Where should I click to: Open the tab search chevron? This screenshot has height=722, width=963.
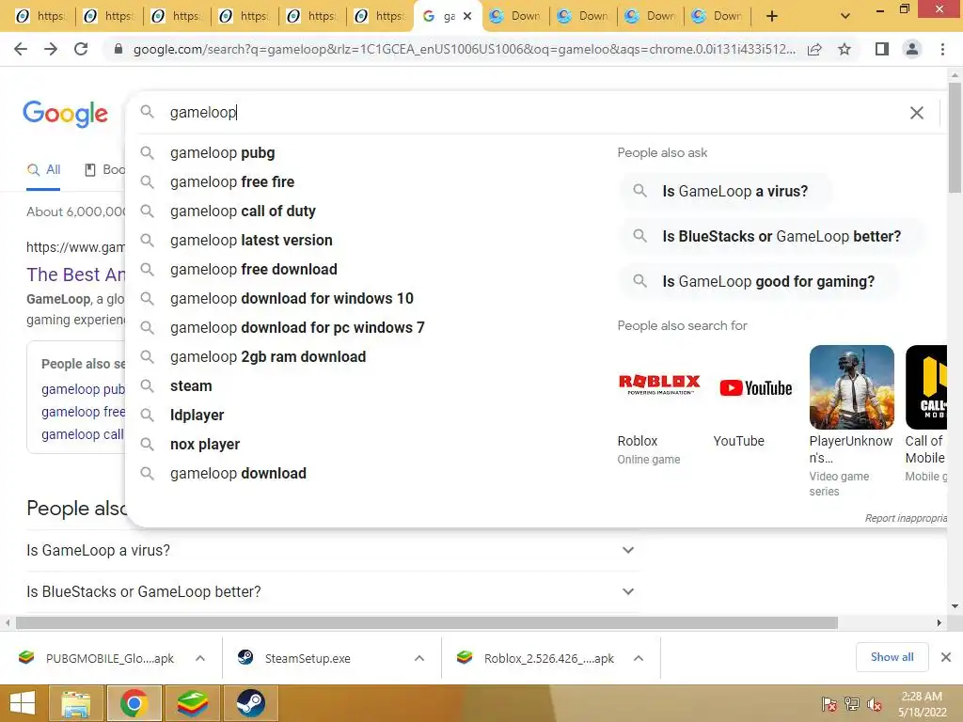(845, 16)
